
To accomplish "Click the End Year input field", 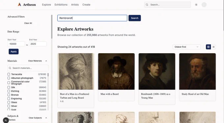I will (38, 44).
